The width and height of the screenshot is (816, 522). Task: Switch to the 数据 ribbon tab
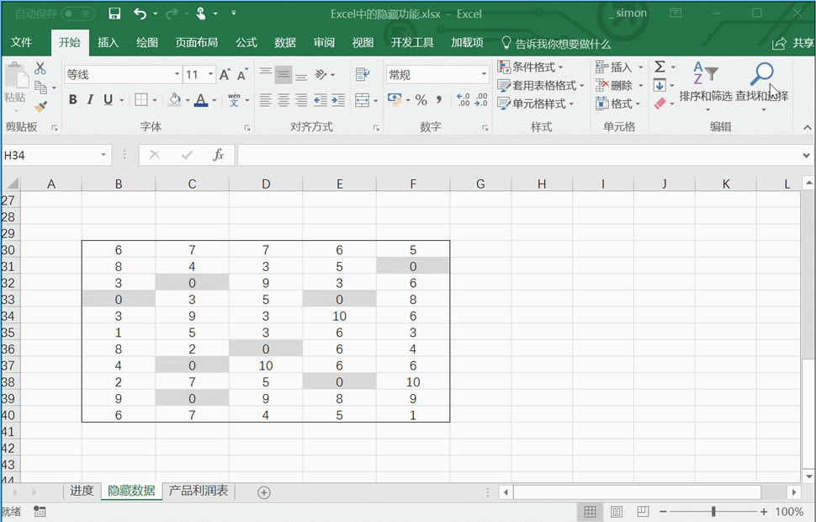pos(284,43)
